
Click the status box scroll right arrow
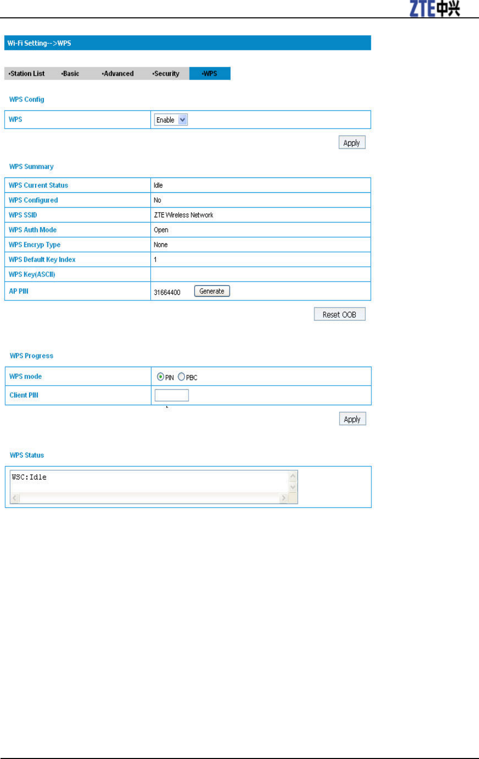[x=283, y=498]
